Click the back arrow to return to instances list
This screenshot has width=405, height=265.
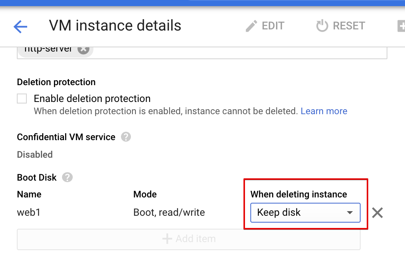click(20, 26)
